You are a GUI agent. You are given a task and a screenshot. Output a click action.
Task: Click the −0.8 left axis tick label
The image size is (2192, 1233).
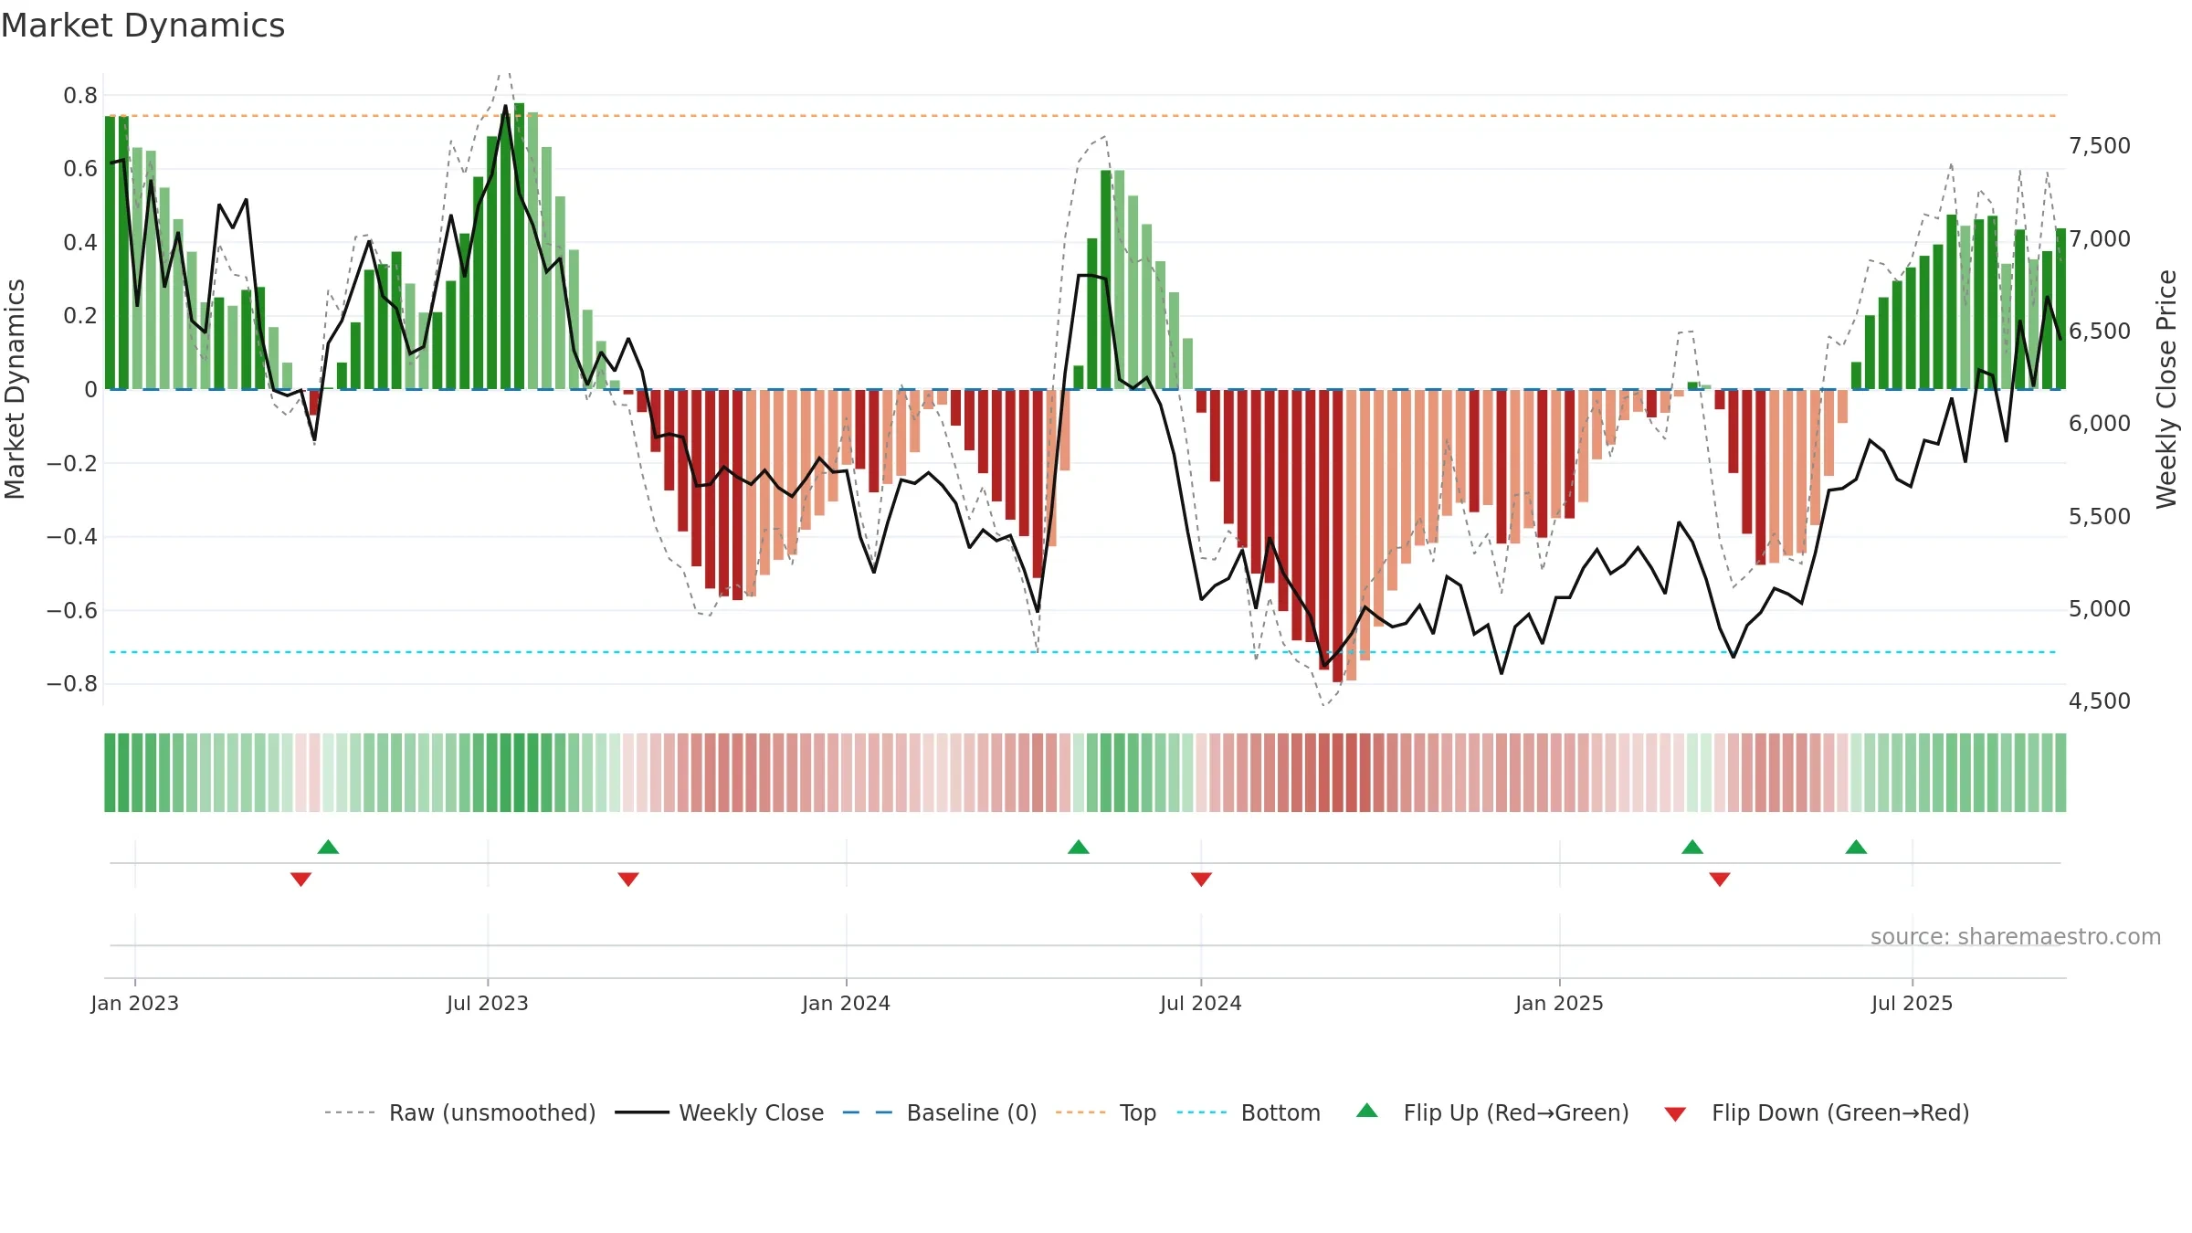[72, 684]
